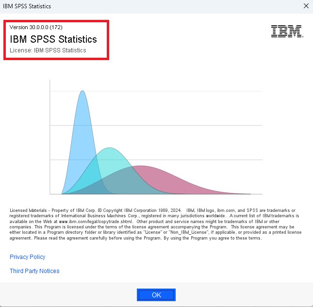Click the top gridline of the chart
Screen dimensions: 313x307
[194, 91]
